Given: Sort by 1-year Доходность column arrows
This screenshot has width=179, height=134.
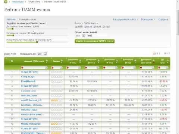Looking at the screenshot, I should (x=135, y=61).
